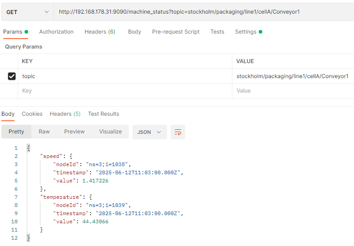Switch to request Headers (6) tab

click(x=100, y=32)
